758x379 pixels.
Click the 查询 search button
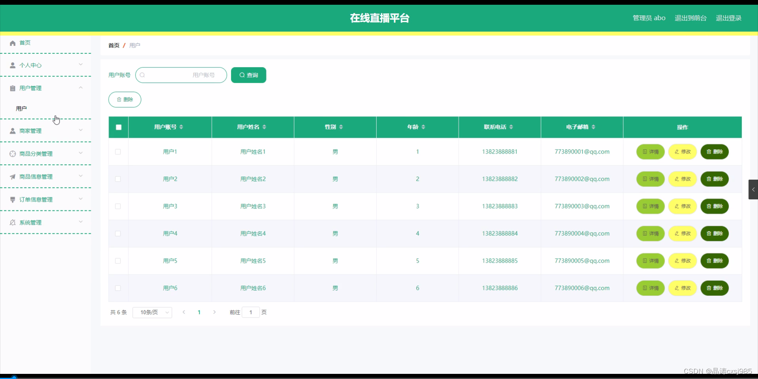click(248, 75)
